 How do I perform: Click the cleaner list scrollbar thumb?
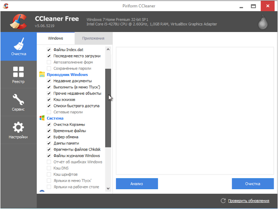(108, 108)
